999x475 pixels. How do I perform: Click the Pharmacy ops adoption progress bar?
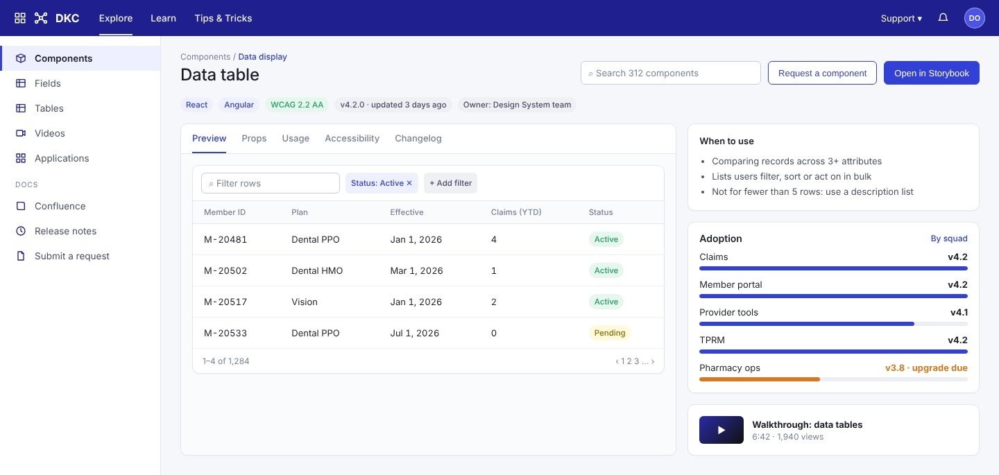click(x=833, y=379)
